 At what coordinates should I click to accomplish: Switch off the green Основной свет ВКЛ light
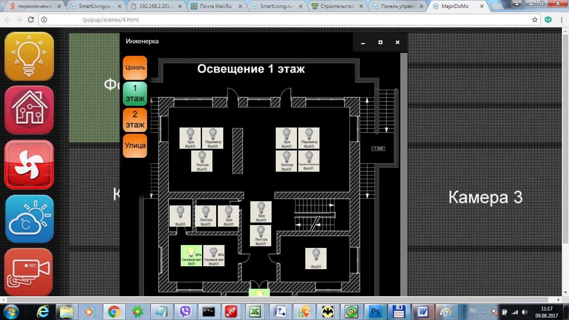(x=191, y=256)
